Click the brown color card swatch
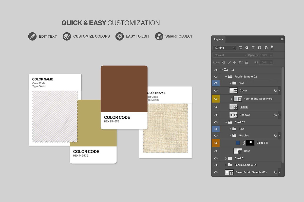 [x=124, y=89]
